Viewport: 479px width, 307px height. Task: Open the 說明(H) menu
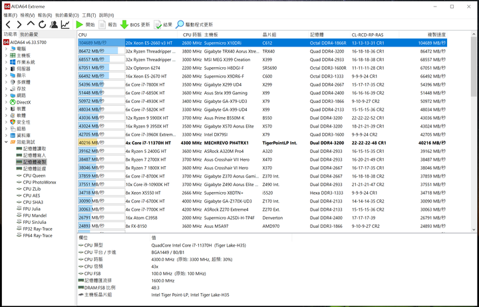[106, 15]
